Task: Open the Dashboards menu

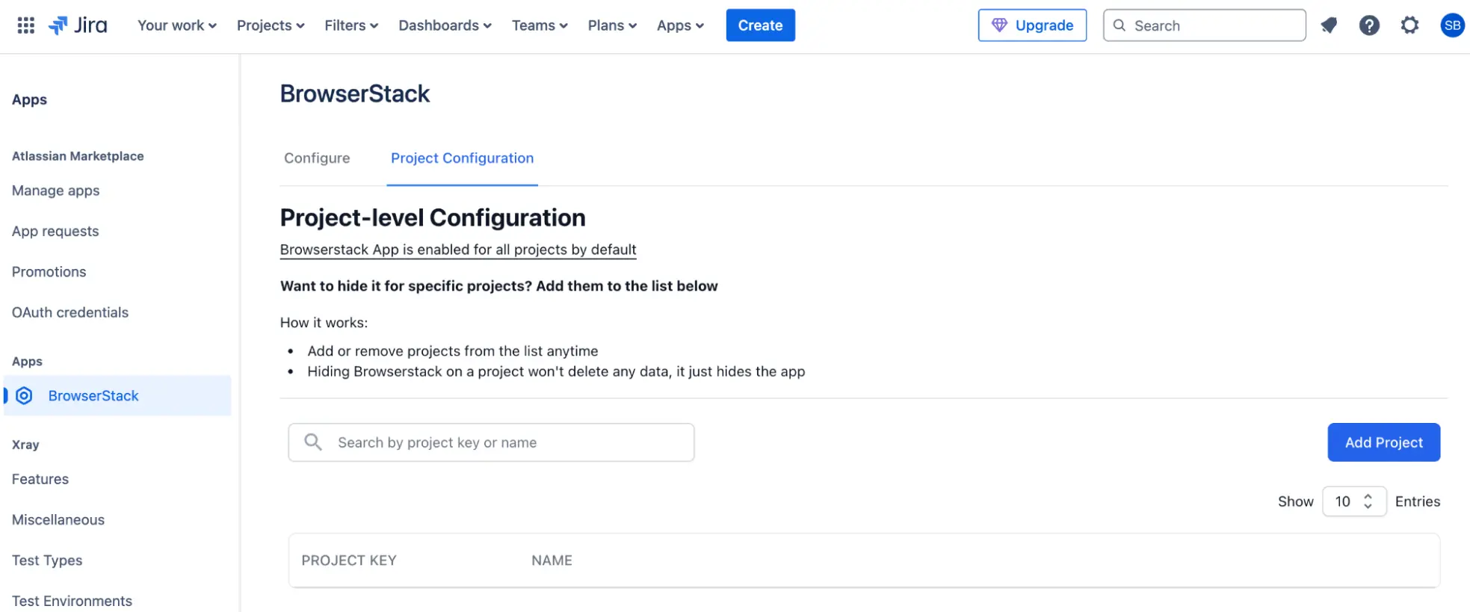Action: coord(445,25)
